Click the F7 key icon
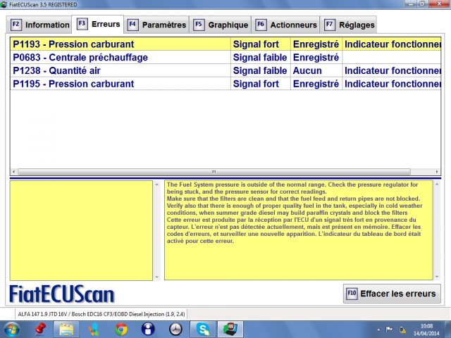This screenshot has height=338, width=451. click(x=330, y=25)
